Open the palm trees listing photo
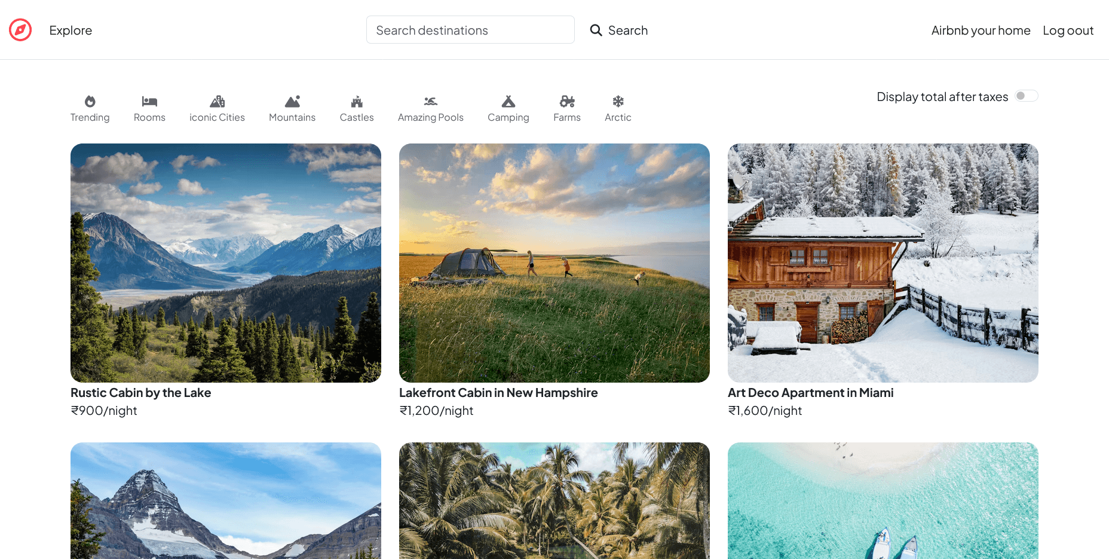 pos(554,501)
